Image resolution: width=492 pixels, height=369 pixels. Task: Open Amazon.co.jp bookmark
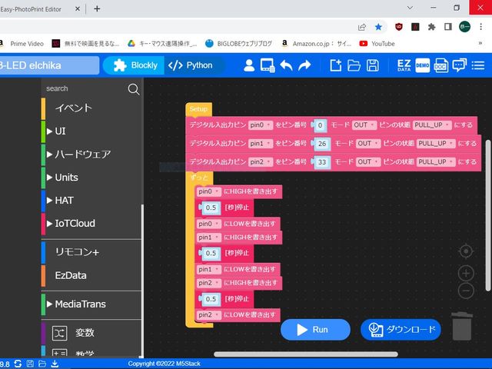[316, 44]
